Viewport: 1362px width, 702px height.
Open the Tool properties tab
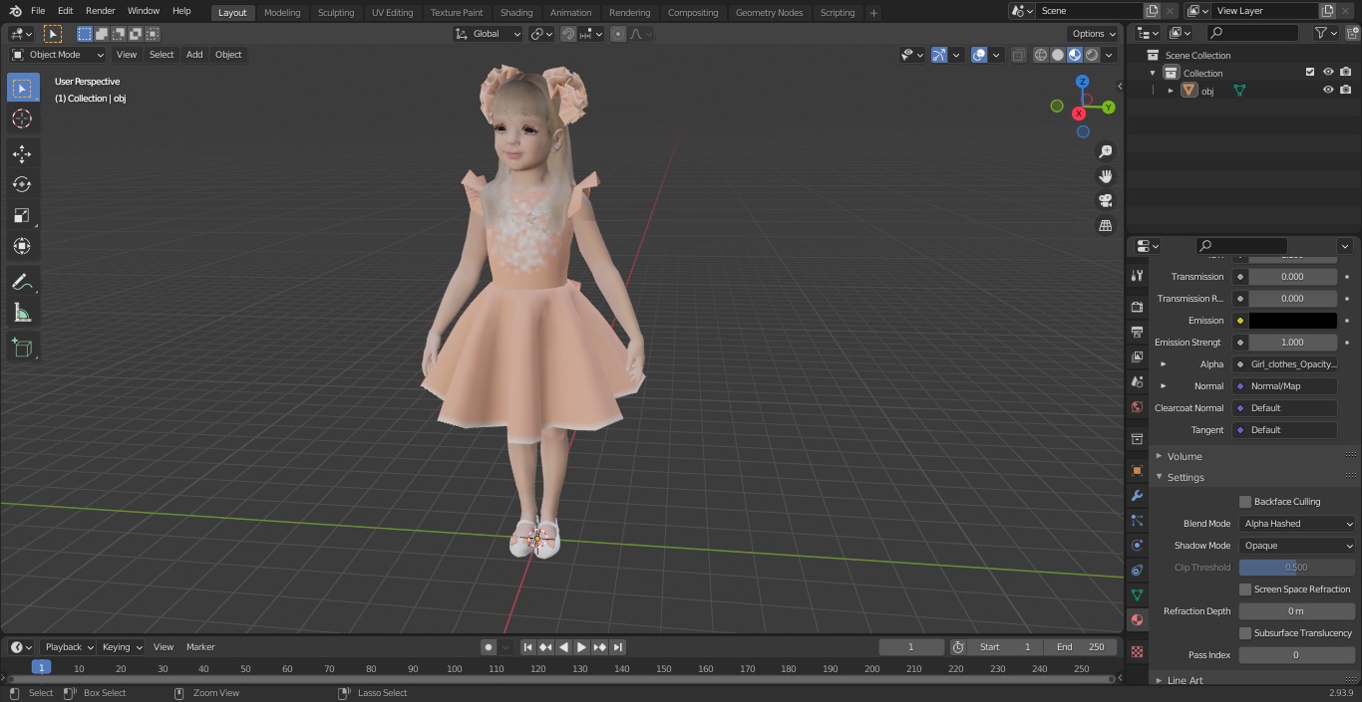(x=1137, y=276)
